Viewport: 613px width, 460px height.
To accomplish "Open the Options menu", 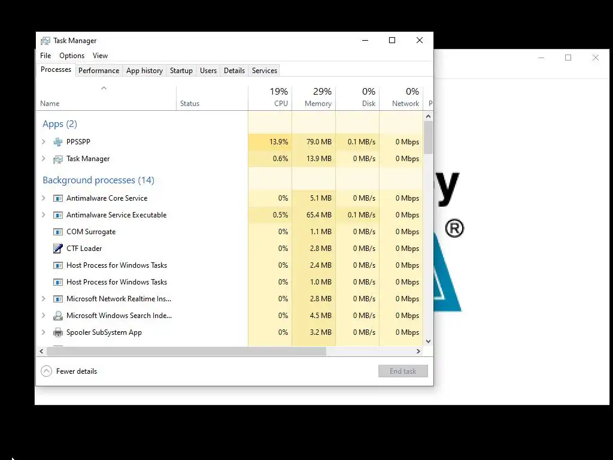I will [72, 56].
